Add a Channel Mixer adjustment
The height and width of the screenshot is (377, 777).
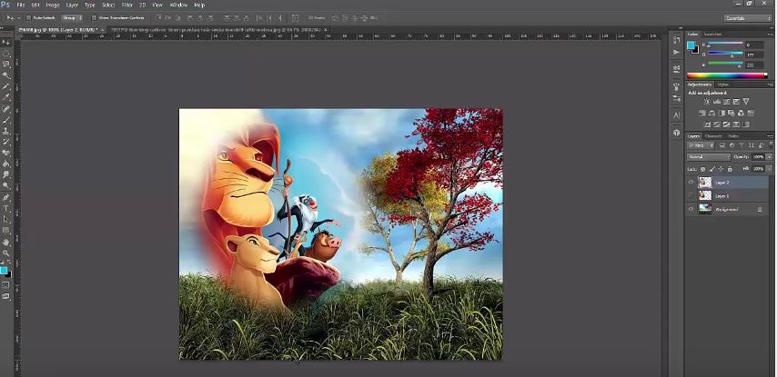[x=742, y=114]
